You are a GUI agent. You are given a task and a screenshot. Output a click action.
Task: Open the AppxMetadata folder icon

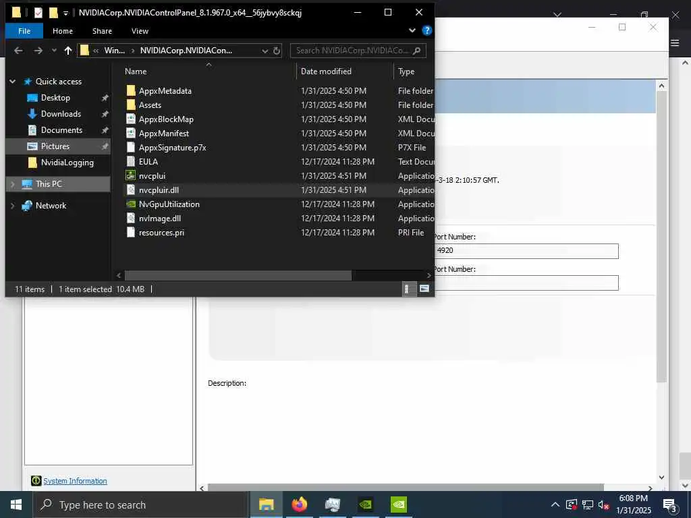coord(130,91)
